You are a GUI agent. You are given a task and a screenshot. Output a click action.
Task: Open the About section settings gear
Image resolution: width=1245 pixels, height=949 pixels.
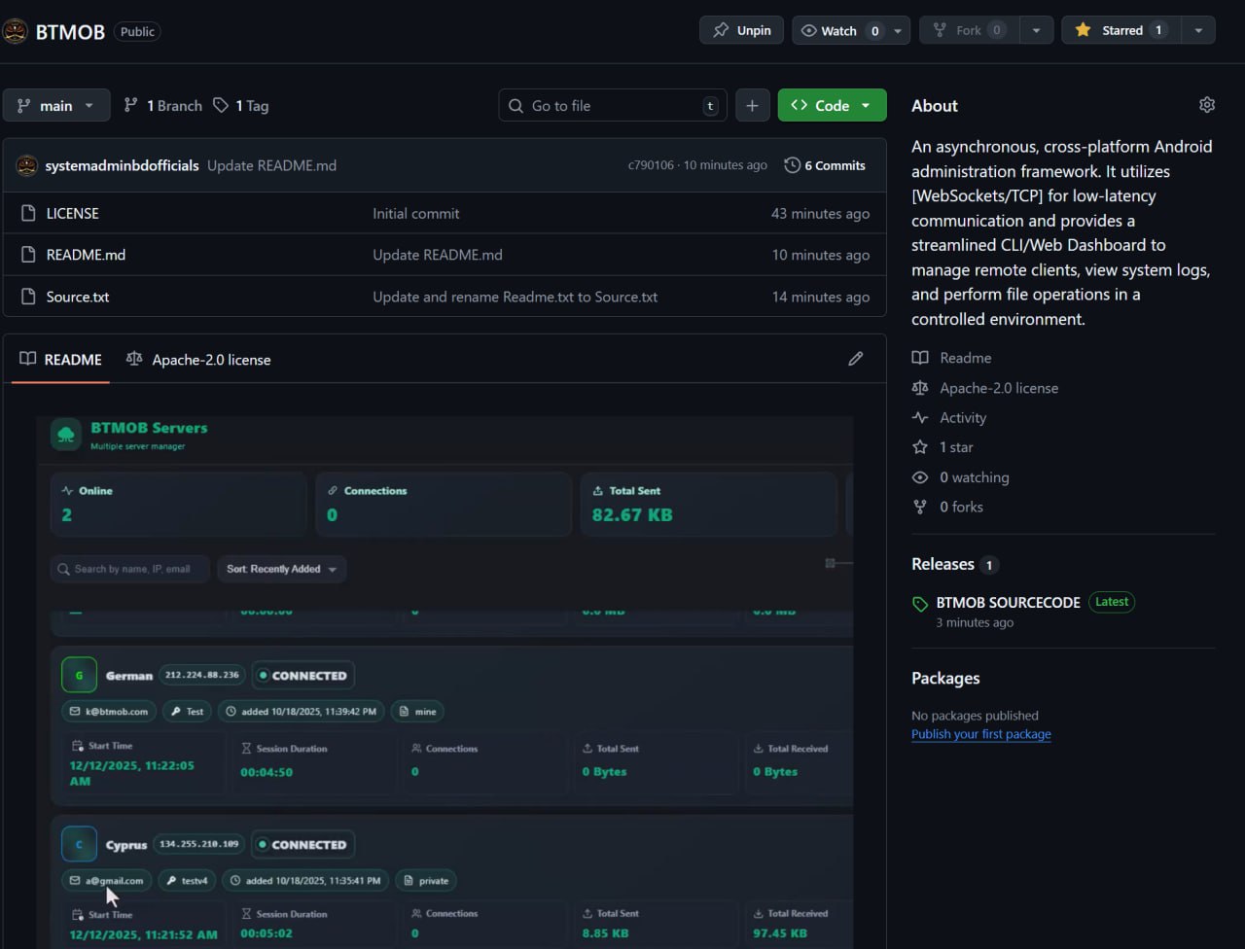(x=1206, y=104)
